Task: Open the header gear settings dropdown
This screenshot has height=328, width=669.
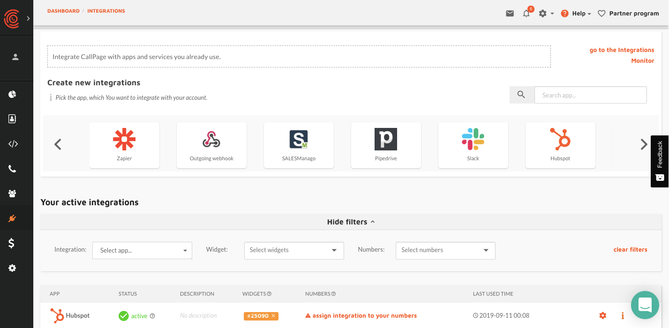Action: tap(546, 14)
